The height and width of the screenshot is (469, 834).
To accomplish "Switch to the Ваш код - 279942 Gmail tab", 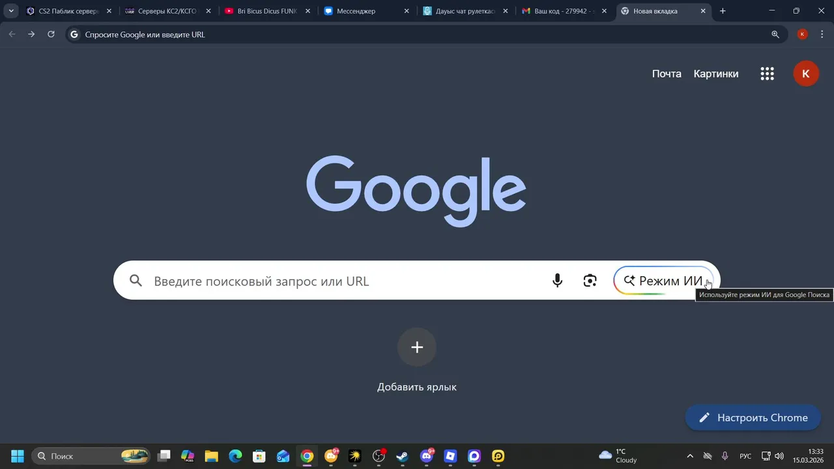I will [565, 11].
